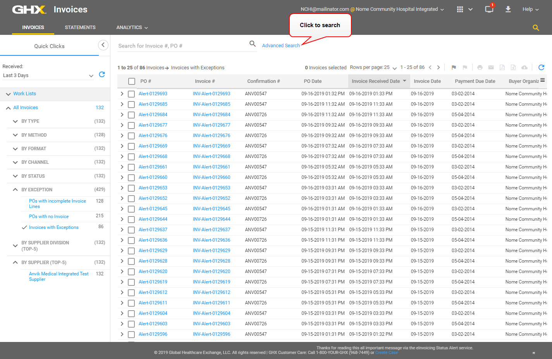Collapse the Quick Clicks side panel
Viewport: 552px width, 359px height.
pos(103,45)
